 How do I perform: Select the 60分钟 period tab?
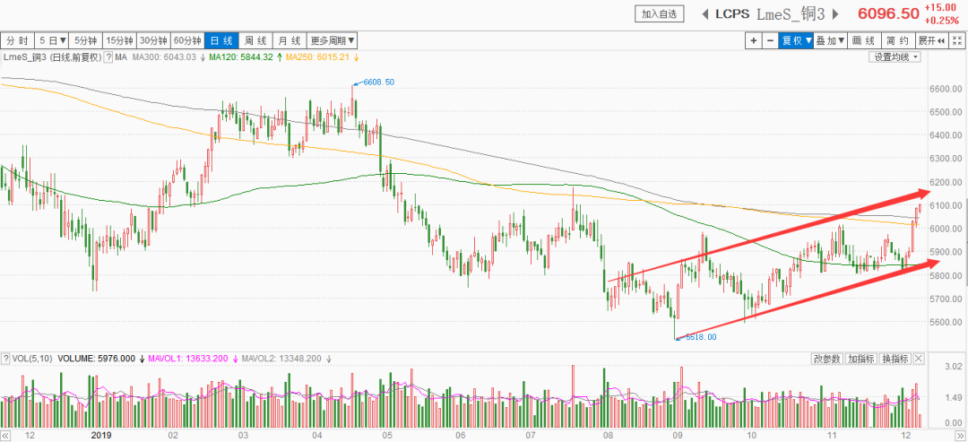[x=188, y=40]
